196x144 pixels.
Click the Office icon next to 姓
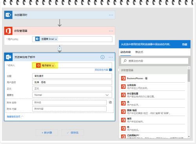point(123,128)
